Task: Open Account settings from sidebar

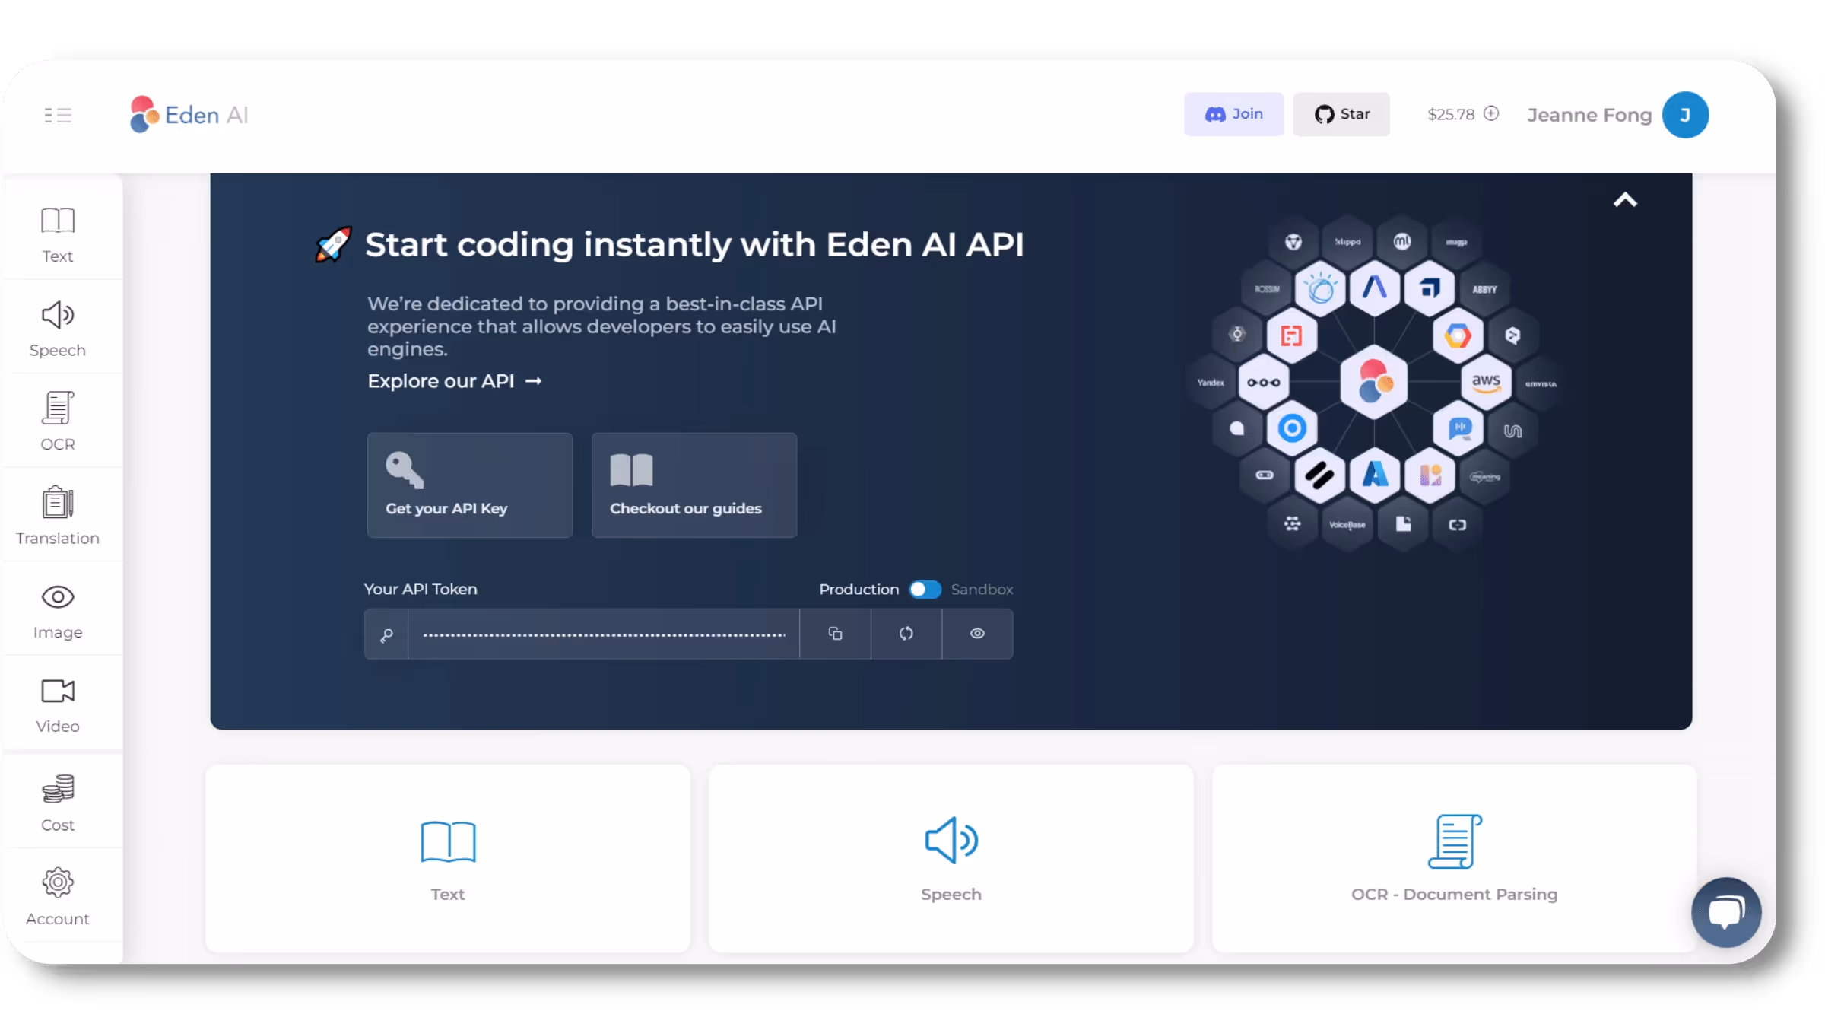Action: click(57, 895)
